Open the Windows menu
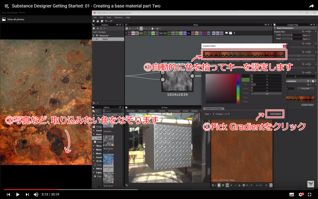Screen dimensions: 318x199 coord(119,18)
